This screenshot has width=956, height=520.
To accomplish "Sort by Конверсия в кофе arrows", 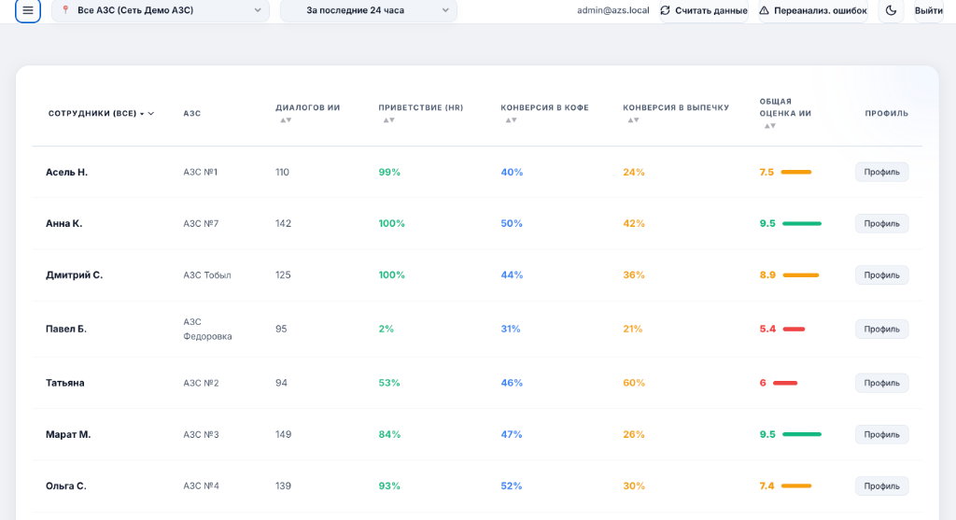I will point(511,120).
